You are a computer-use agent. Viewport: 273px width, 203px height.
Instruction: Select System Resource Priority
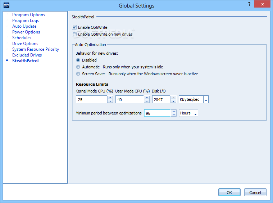(x=36, y=49)
